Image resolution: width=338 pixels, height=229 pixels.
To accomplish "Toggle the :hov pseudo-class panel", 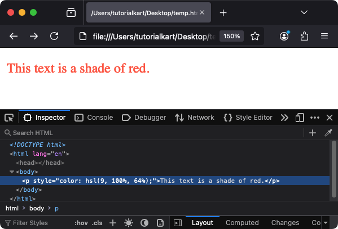I will (81, 223).
